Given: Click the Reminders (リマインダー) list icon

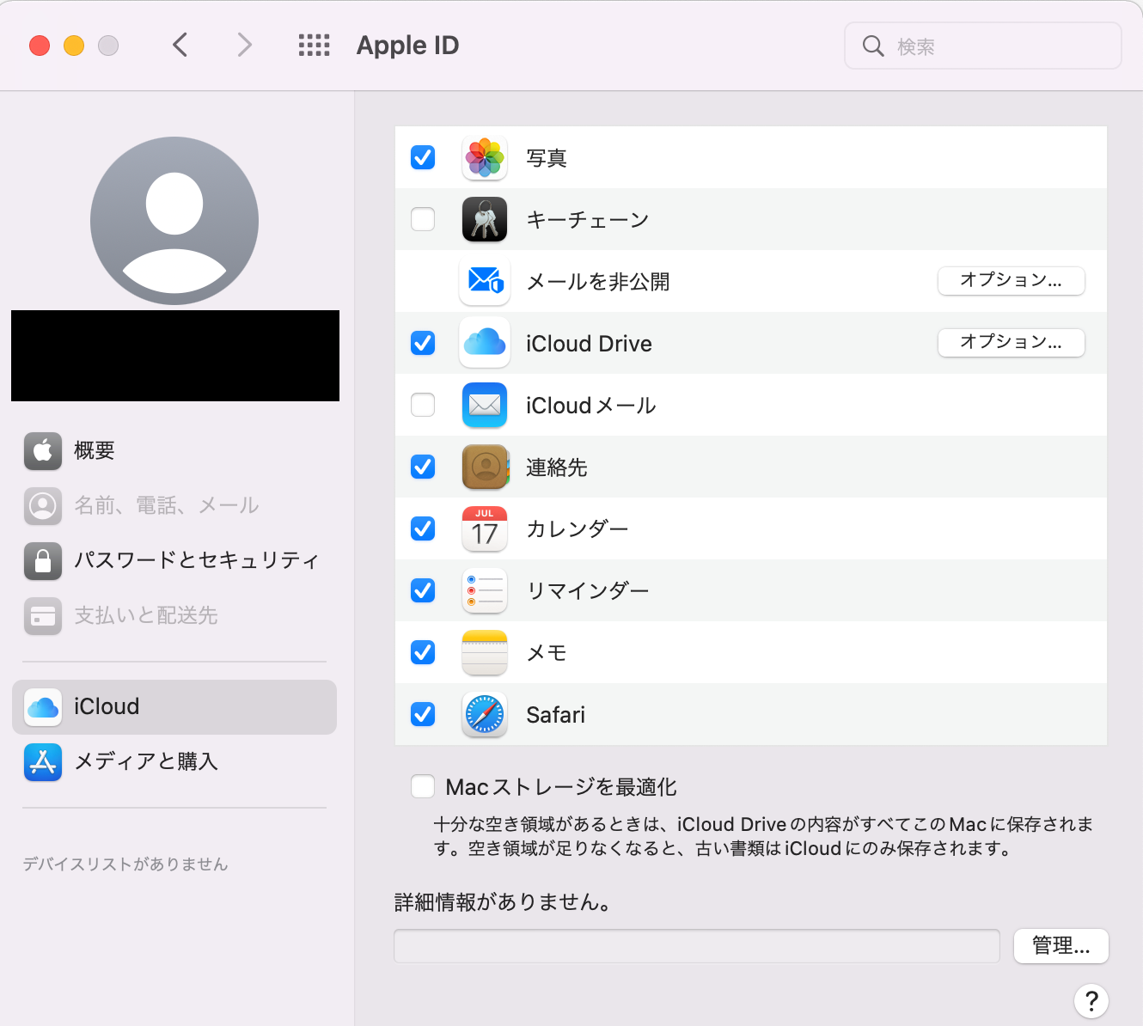Looking at the screenshot, I should click(x=485, y=590).
